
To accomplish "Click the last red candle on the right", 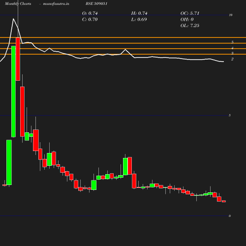I will click(x=224, y=201).
